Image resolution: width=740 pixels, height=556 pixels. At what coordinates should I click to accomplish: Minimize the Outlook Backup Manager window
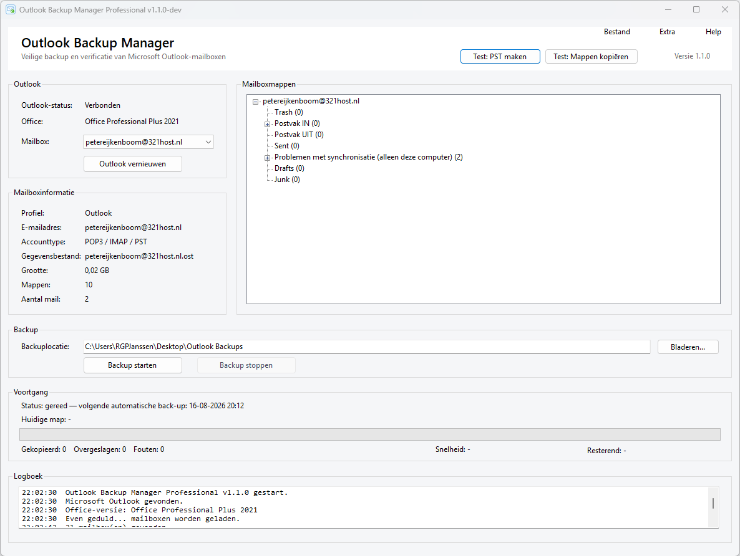pyautogui.click(x=668, y=9)
